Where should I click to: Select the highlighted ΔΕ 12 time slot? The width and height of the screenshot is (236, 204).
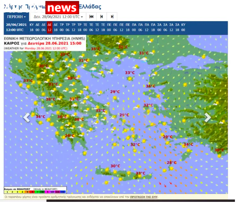coord(50,27)
